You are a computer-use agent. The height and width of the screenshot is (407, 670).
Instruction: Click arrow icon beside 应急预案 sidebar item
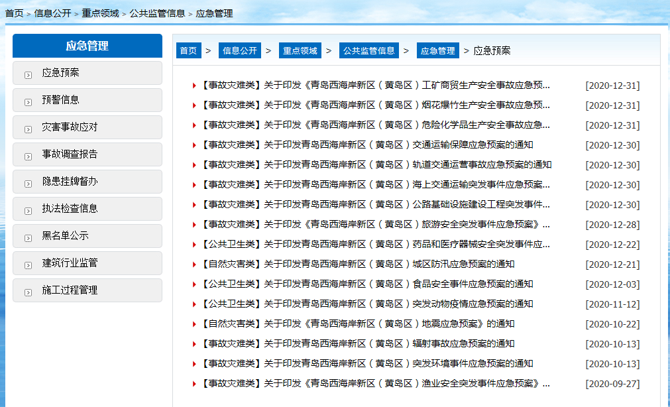click(x=28, y=74)
